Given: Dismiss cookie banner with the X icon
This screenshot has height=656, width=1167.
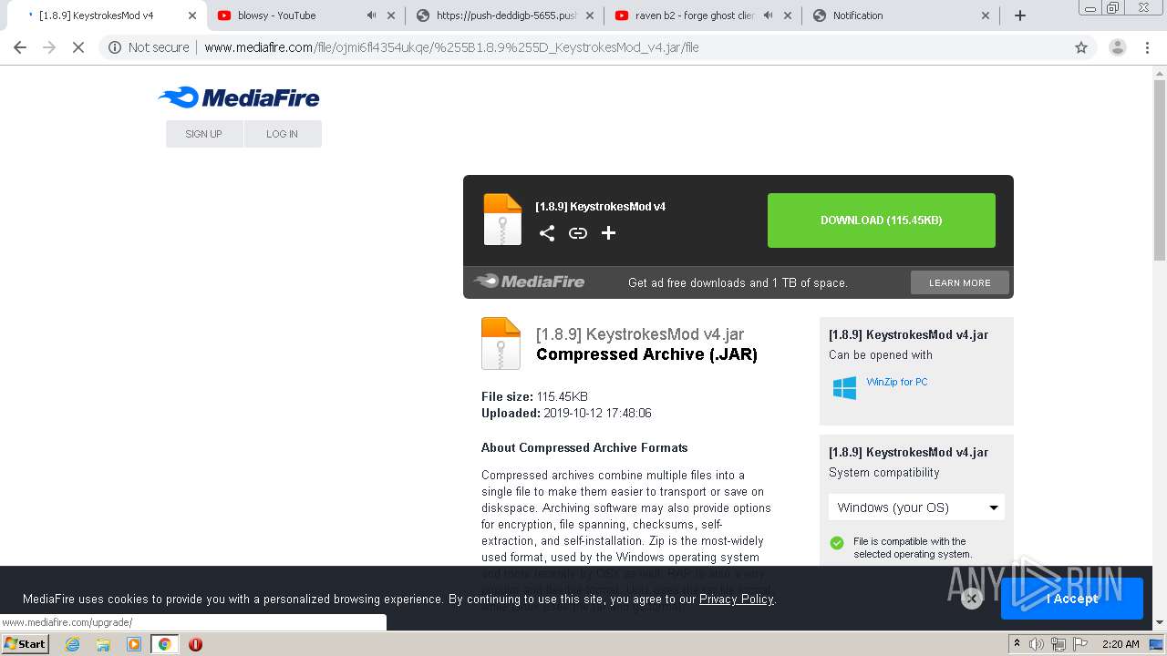Looking at the screenshot, I should pos(972,599).
